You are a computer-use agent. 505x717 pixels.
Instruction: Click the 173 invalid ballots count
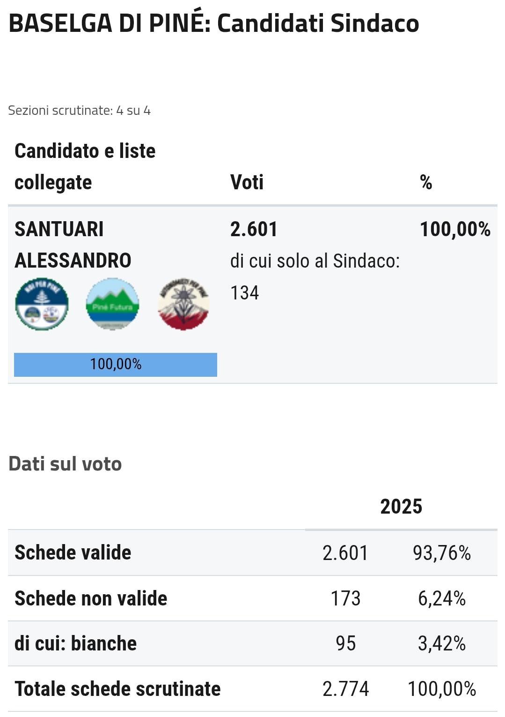[x=346, y=598]
